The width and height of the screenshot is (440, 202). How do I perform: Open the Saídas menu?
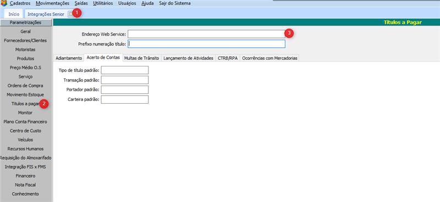[x=81, y=3]
